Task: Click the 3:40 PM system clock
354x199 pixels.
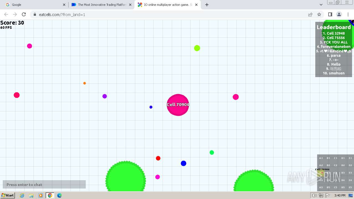Action: tap(340, 195)
